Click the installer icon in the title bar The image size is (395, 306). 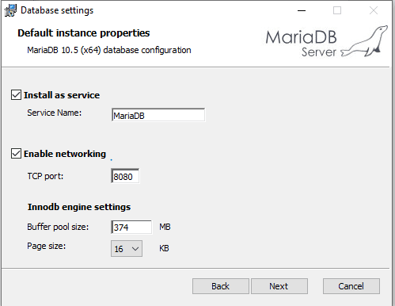point(10,10)
